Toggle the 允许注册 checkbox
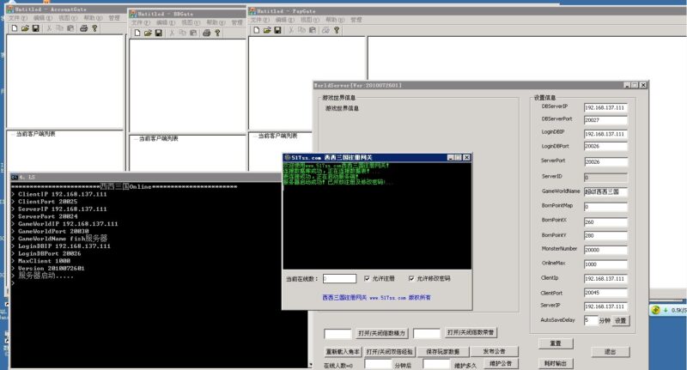The width and height of the screenshot is (687, 370). coord(368,279)
